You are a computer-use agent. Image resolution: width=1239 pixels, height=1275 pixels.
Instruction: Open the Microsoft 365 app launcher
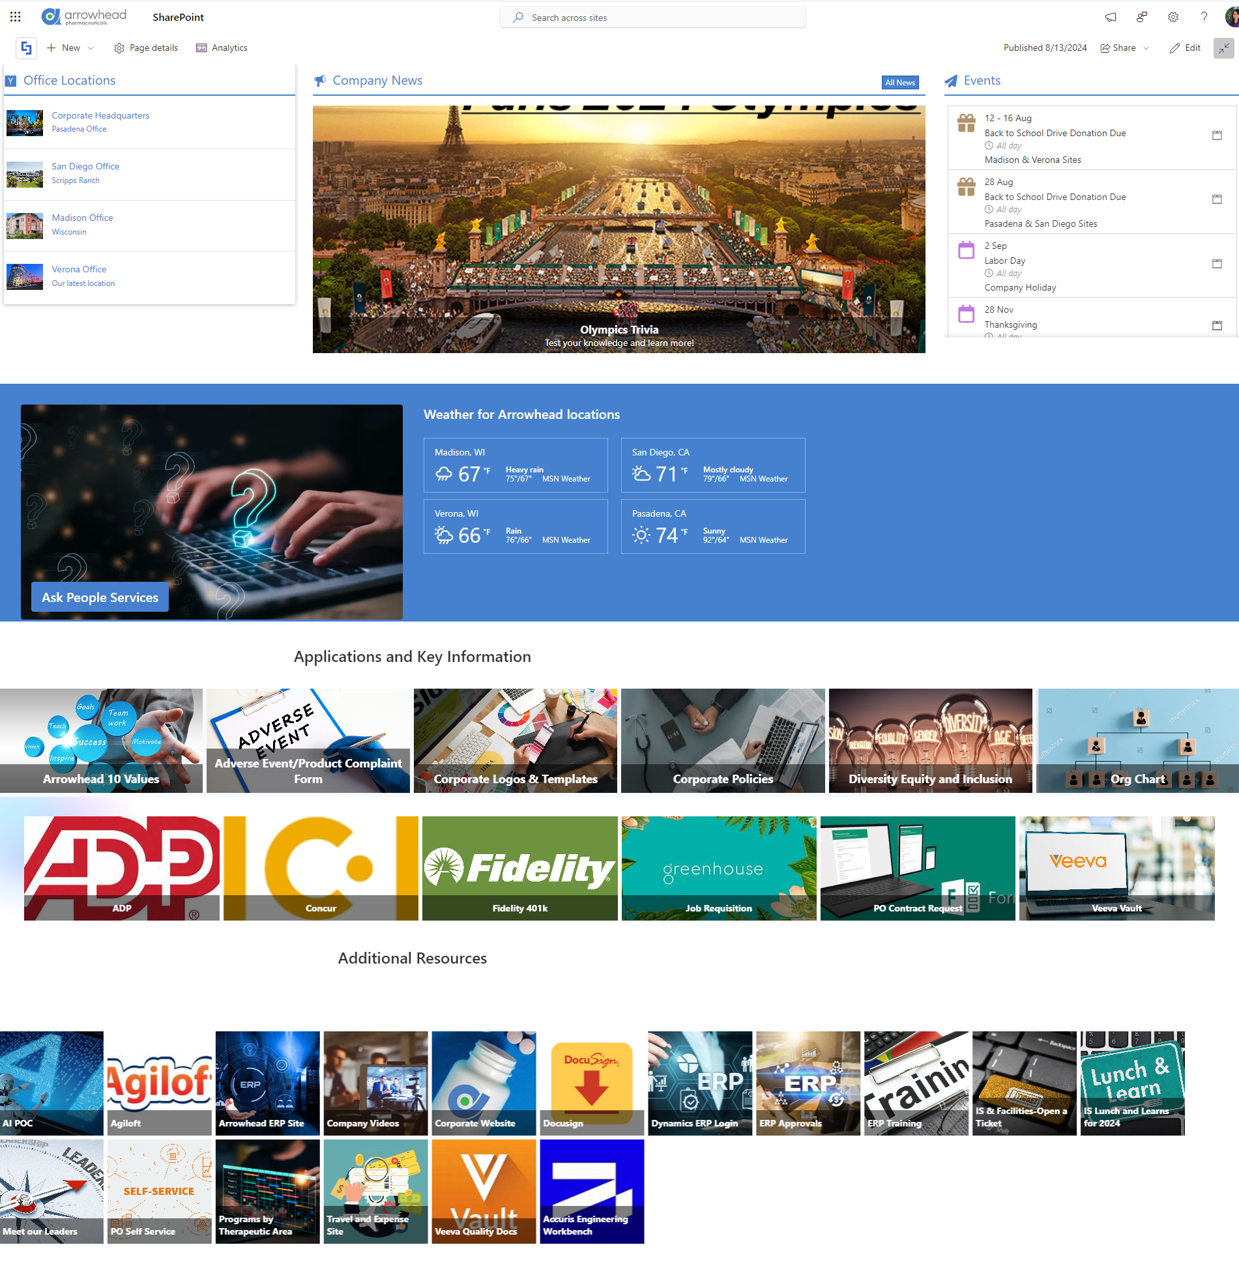click(x=16, y=17)
